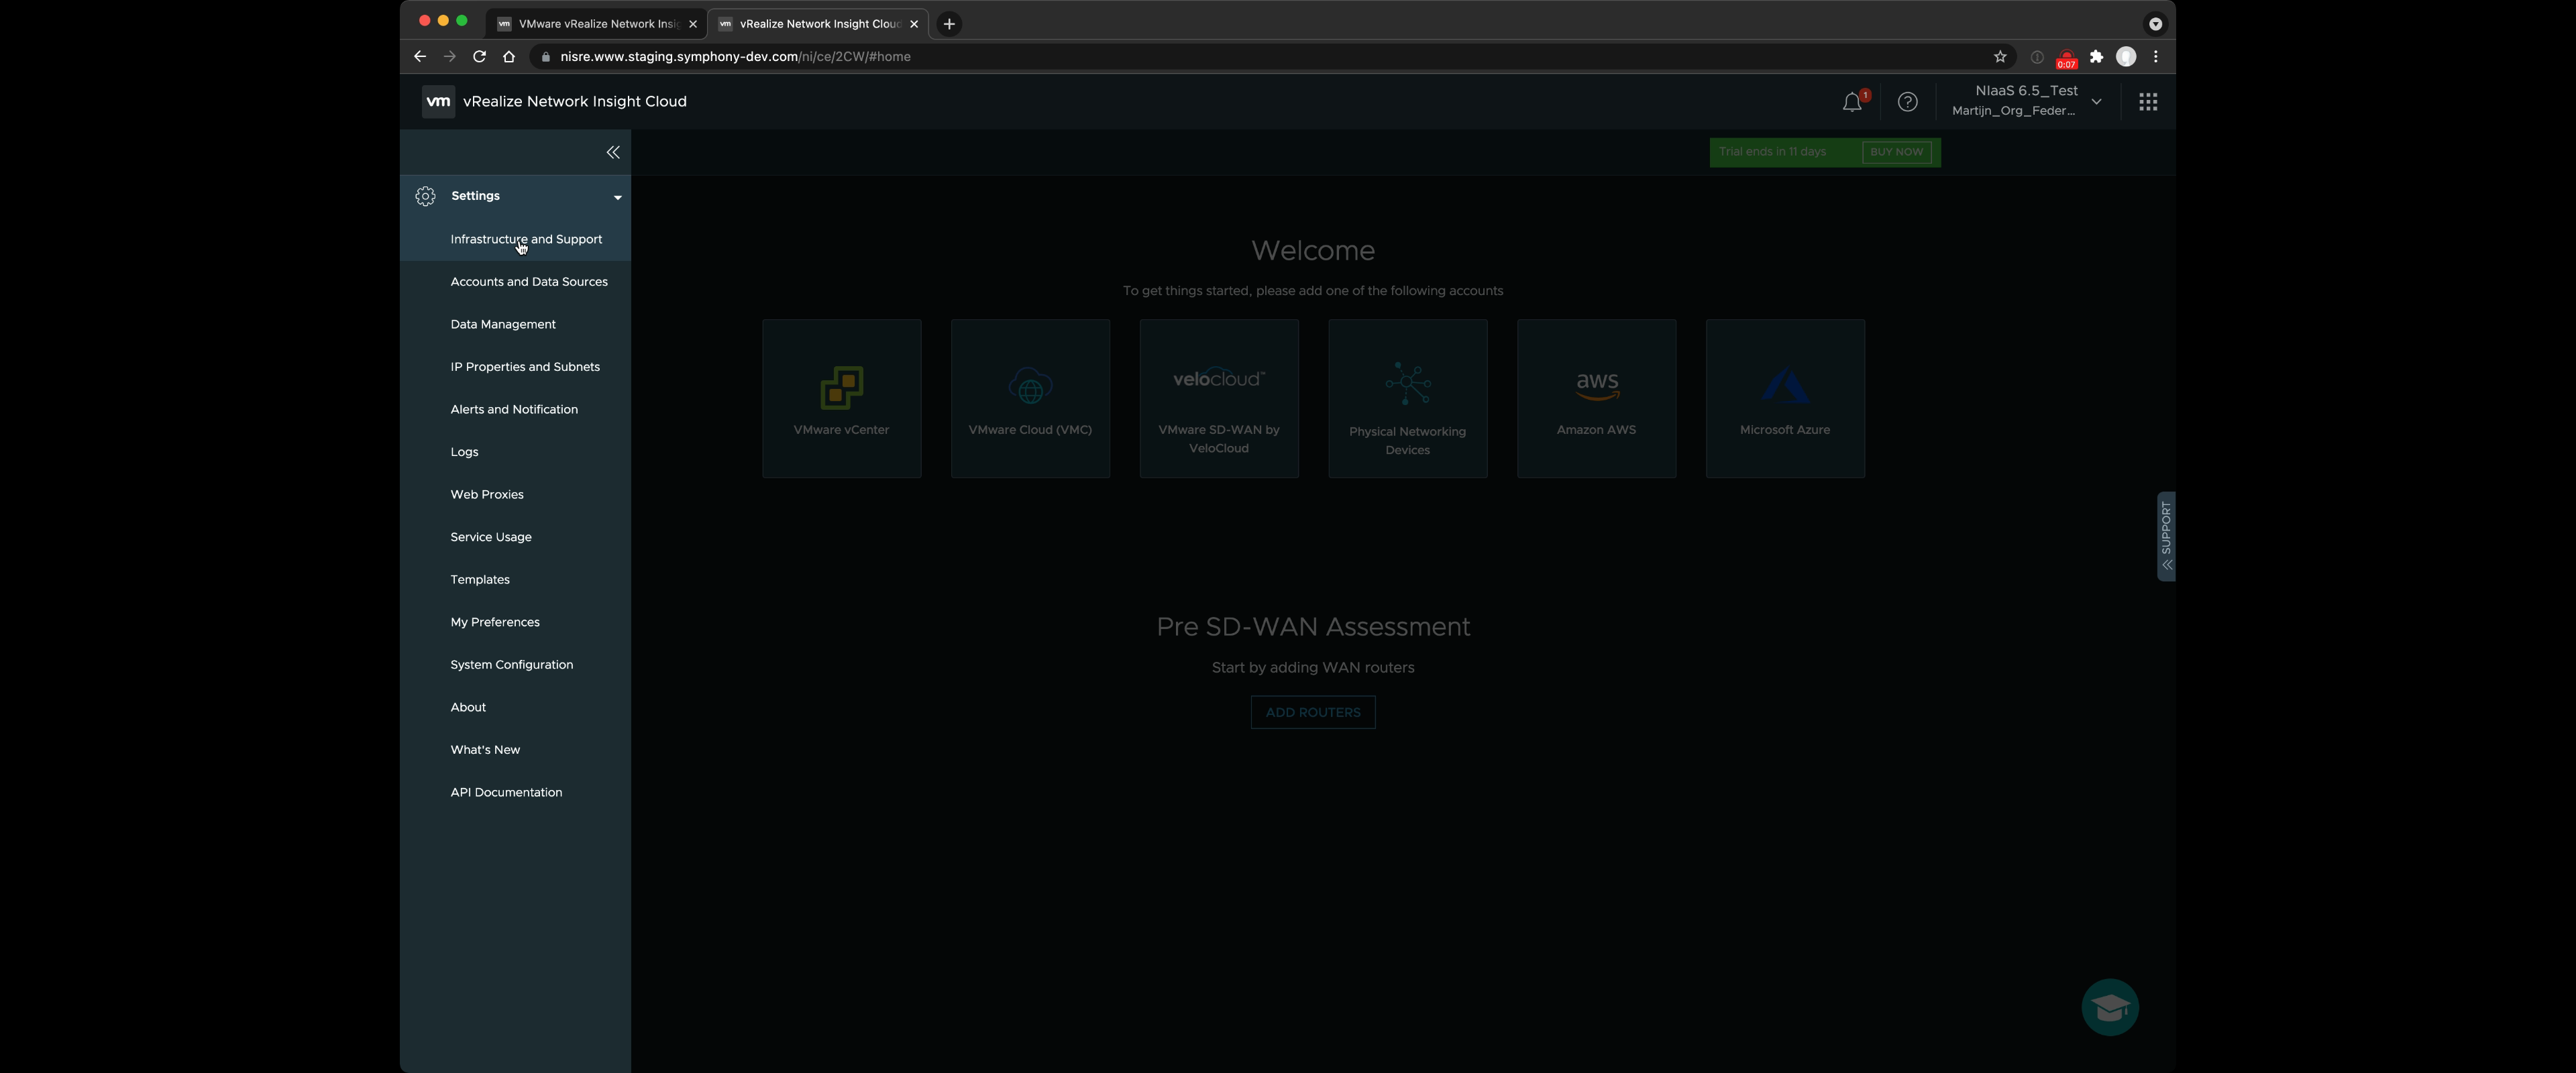Open Web Proxies settings
This screenshot has height=1073, width=2576.
pos(487,494)
